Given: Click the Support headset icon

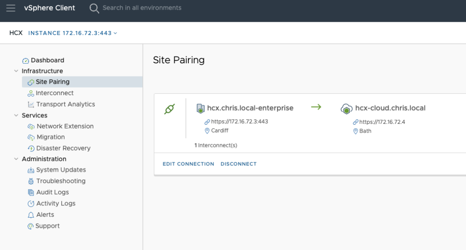Looking at the screenshot, I should pos(30,226).
